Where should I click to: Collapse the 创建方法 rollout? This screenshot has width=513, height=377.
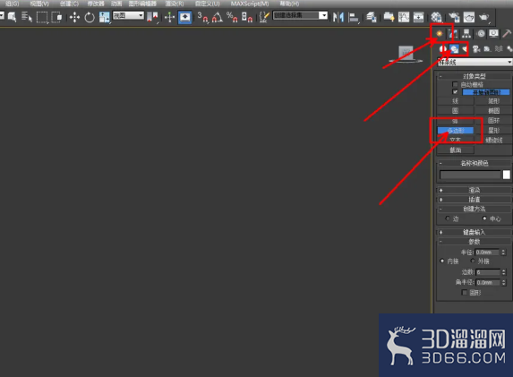[x=475, y=209]
